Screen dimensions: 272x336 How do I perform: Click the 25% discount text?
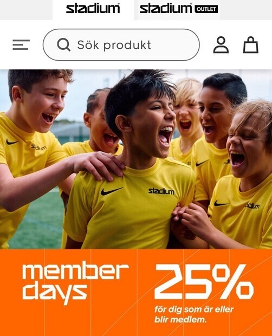coord(204,282)
